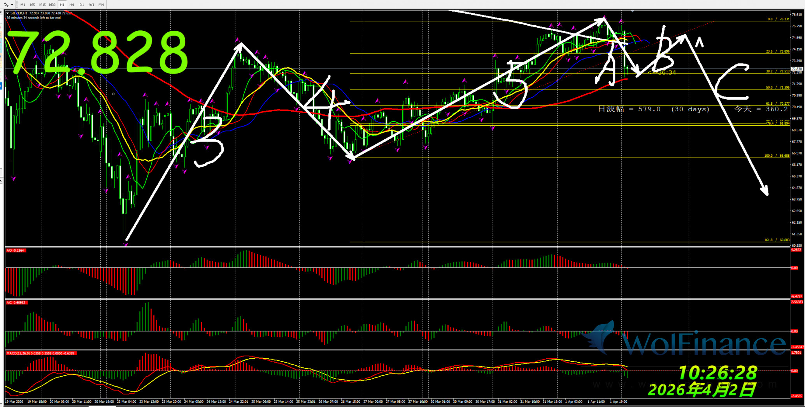The width and height of the screenshot is (805, 407).
Task: Click the chart shift triangle marker at top
Action: coord(633,11)
